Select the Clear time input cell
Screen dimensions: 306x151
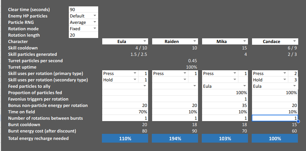(x=84, y=9)
